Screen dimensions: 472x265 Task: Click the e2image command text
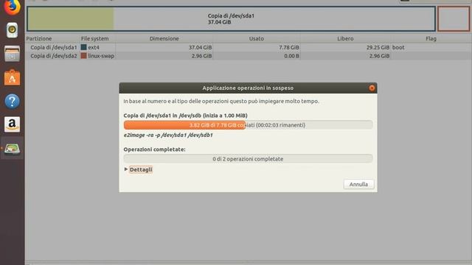click(x=168, y=135)
